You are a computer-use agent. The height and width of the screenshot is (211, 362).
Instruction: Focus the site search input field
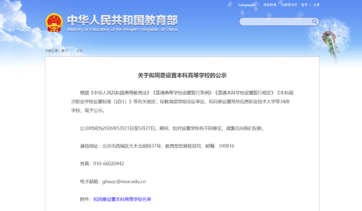pos(279,22)
